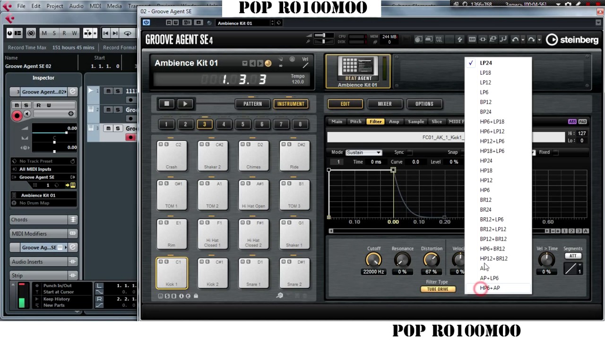The width and height of the screenshot is (605, 340).
Task: Enable the Fixed checkbox
Action: coord(556,152)
